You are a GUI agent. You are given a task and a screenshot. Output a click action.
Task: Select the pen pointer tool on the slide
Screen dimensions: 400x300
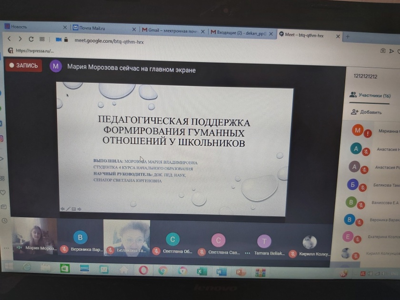coord(68,209)
